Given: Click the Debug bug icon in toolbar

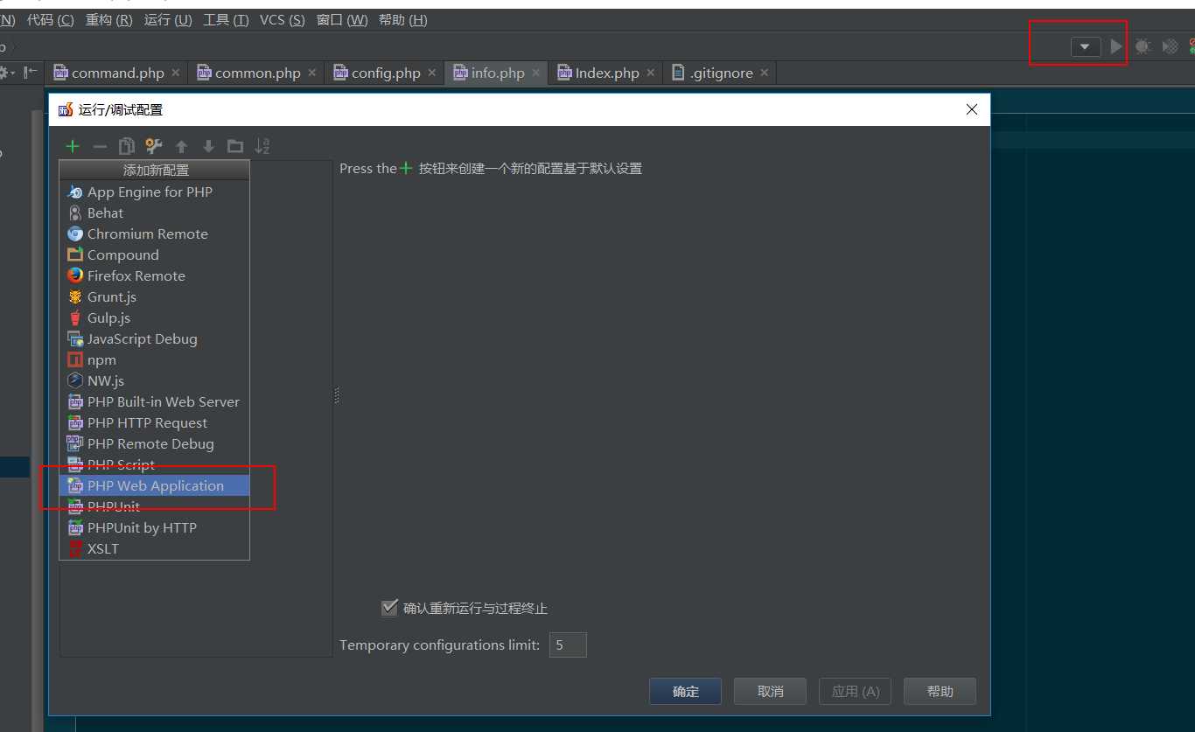Looking at the screenshot, I should (x=1143, y=46).
